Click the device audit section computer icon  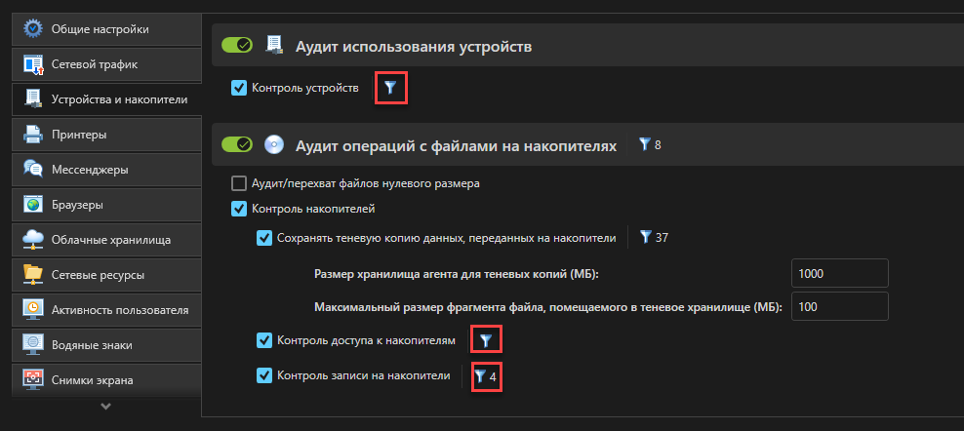274,46
